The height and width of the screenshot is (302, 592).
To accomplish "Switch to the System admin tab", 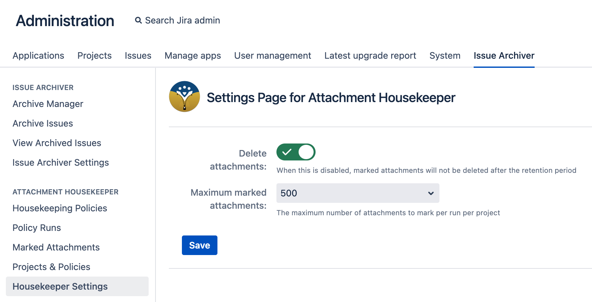I will (445, 55).
